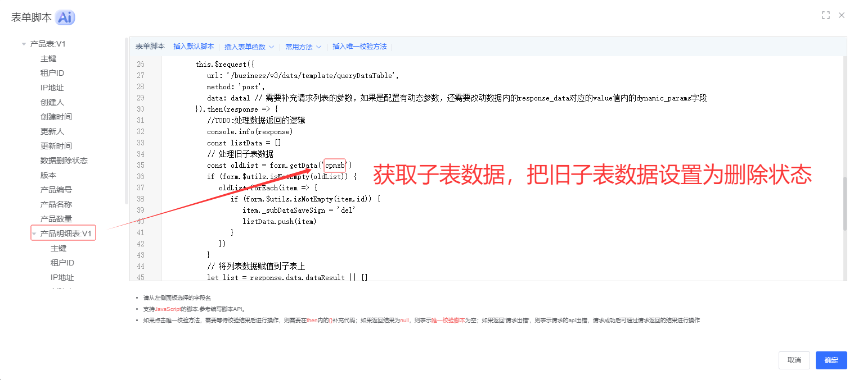Click the "item._subDataSaveSign = 'del'" line
Image resolution: width=863 pixels, height=380 pixels.
[299, 210]
